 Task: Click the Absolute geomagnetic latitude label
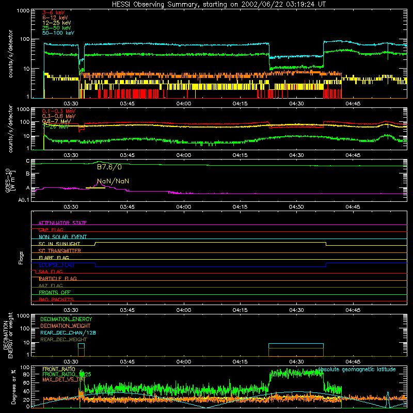coord(357,369)
